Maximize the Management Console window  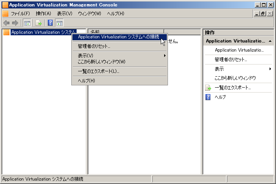pyautogui.click(x=264, y=5)
